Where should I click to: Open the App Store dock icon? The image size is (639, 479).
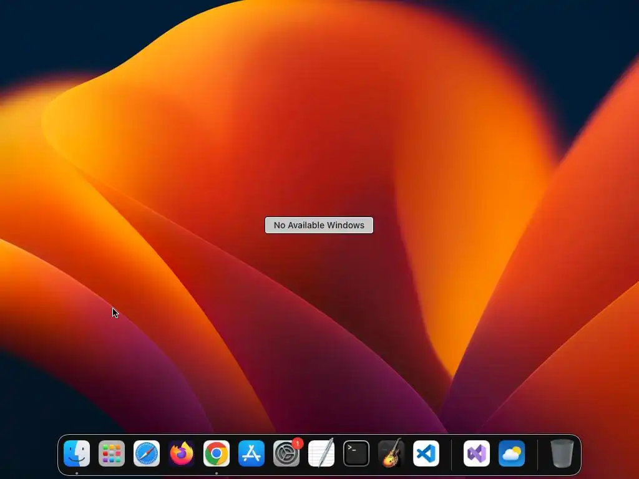pyautogui.click(x=251, y=453)
